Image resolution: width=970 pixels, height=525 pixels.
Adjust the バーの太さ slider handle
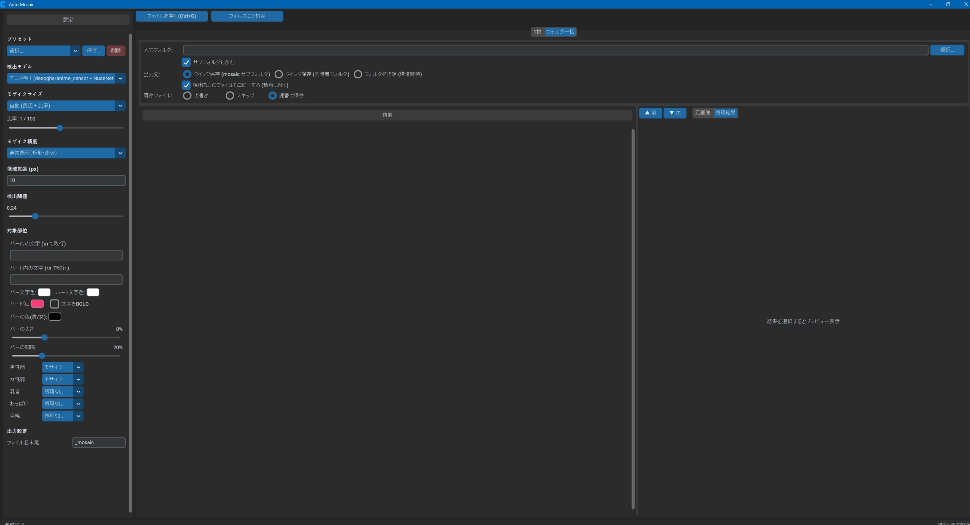click(44, 338)
